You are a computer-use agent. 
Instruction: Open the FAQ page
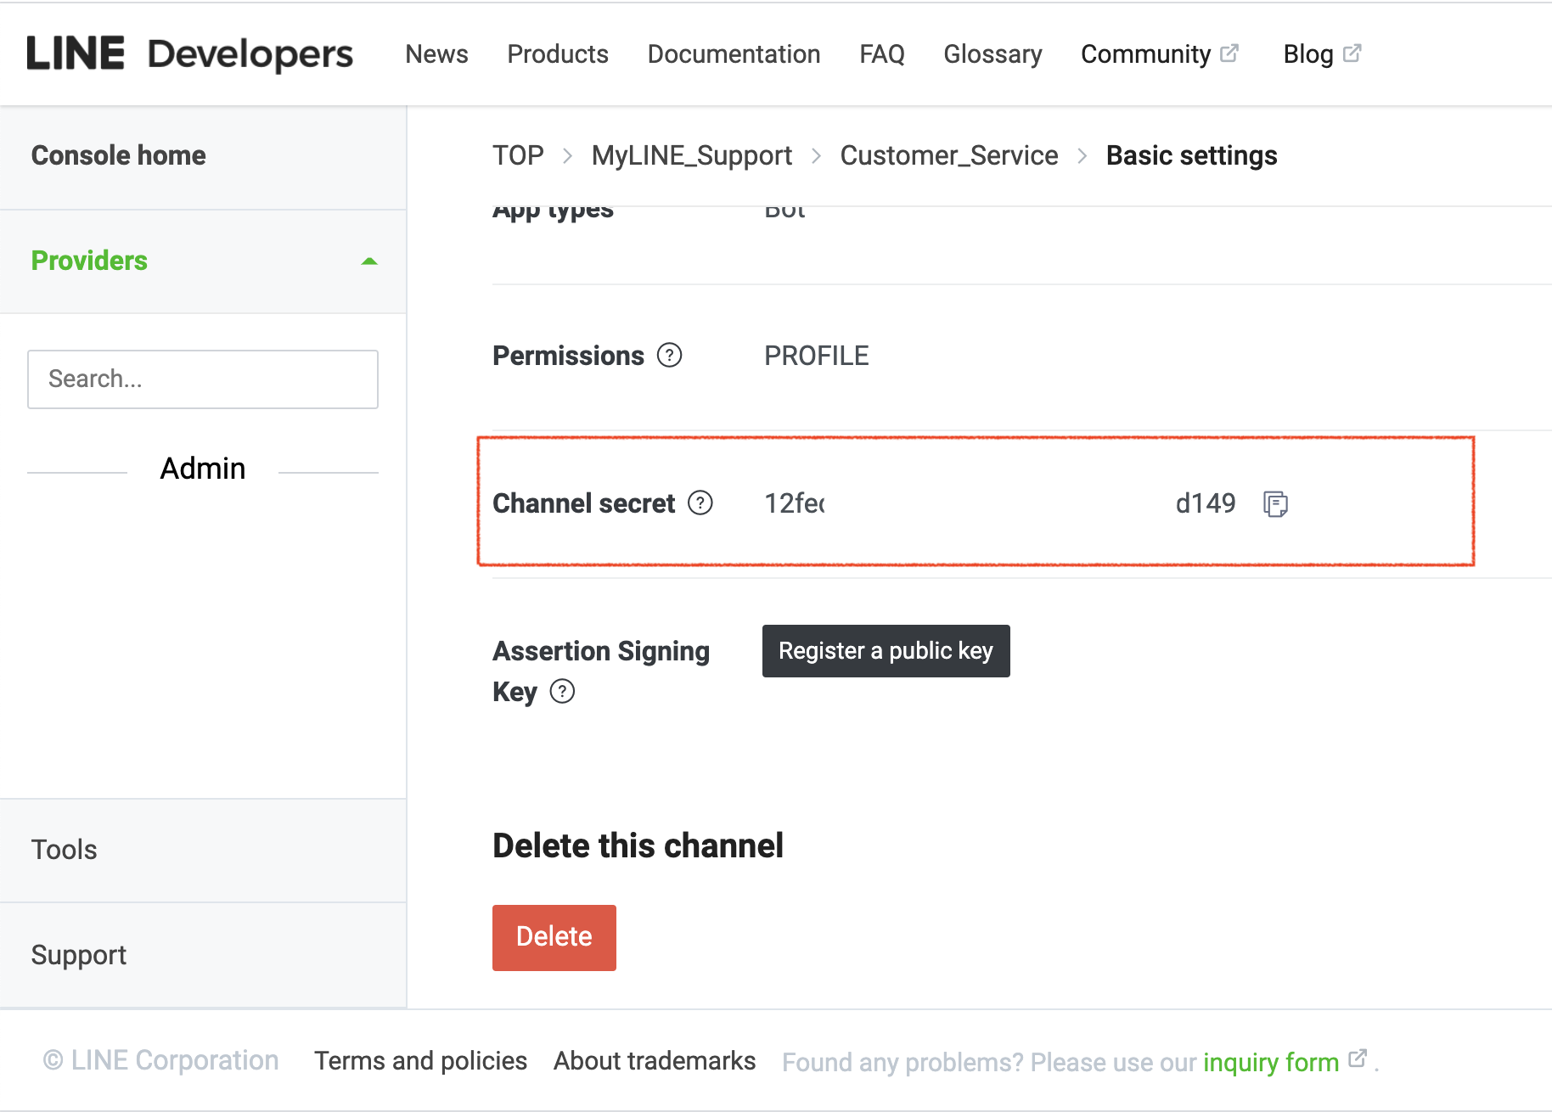pos(882,54)
